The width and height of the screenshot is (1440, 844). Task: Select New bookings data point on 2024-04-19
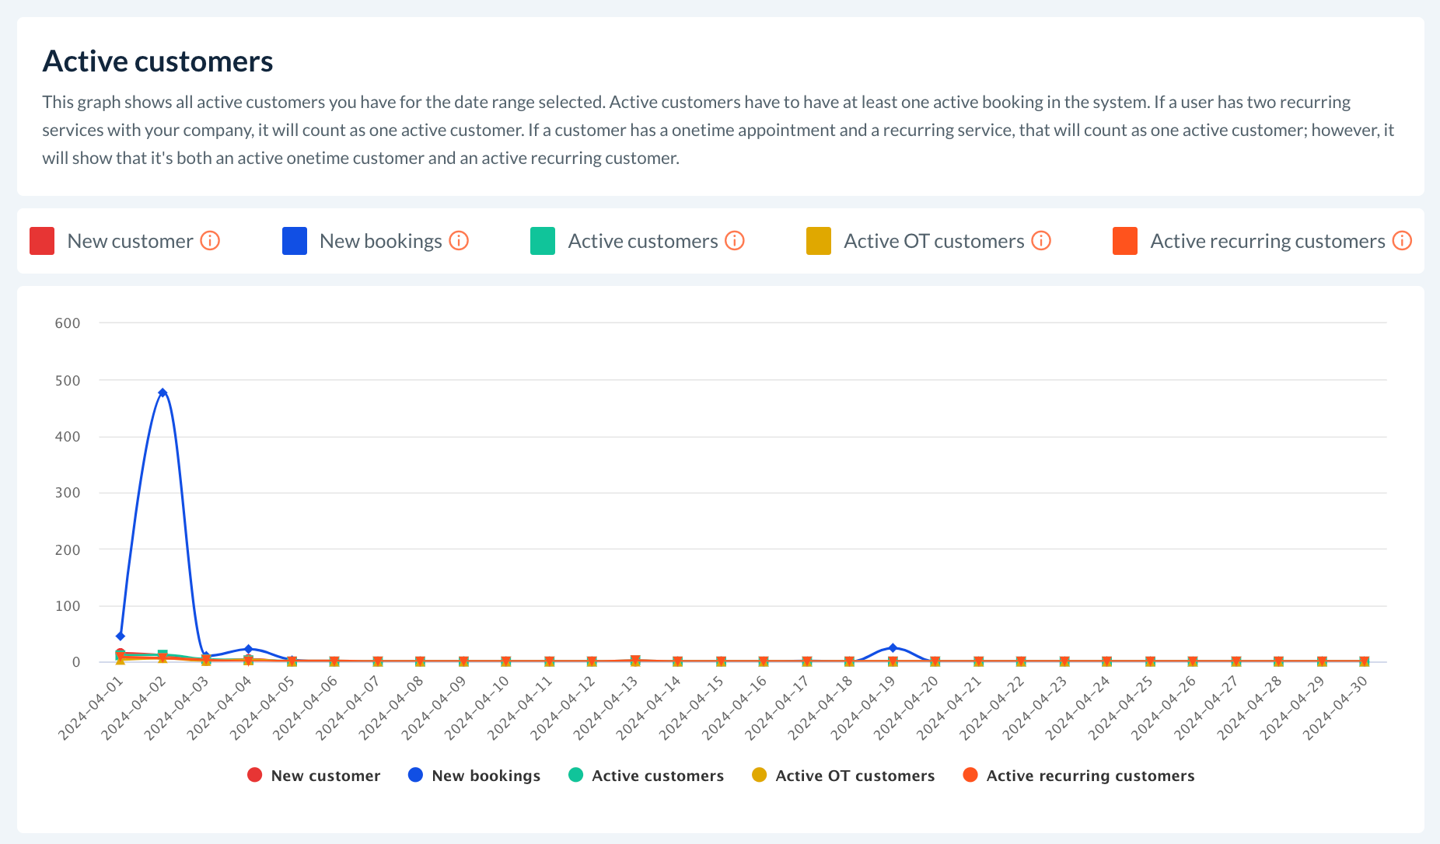(x=893, y=647)
